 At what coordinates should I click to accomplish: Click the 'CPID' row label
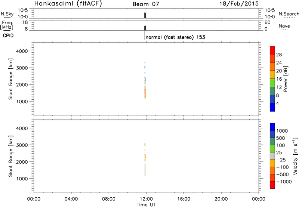(8, 35)
